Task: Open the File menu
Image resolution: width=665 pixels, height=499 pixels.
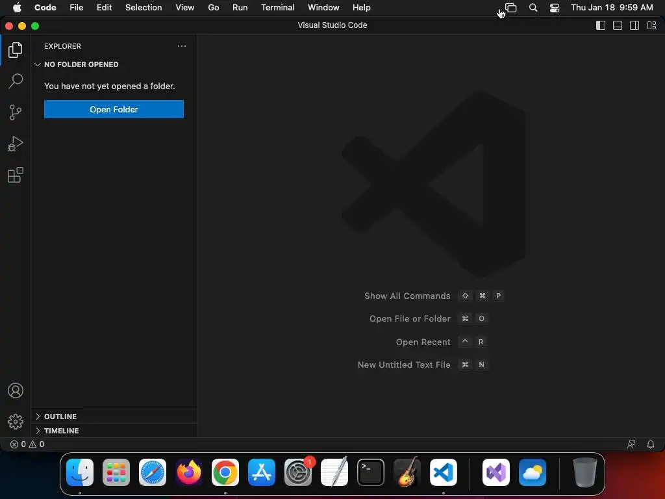Action: point(77,8)
